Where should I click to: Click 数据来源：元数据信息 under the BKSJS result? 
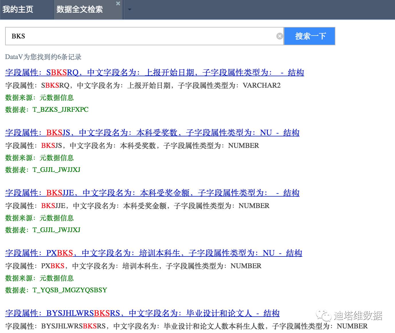[40, 158]
